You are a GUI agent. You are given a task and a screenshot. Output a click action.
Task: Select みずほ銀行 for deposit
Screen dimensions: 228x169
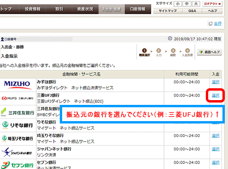click(x=215, y=82)
